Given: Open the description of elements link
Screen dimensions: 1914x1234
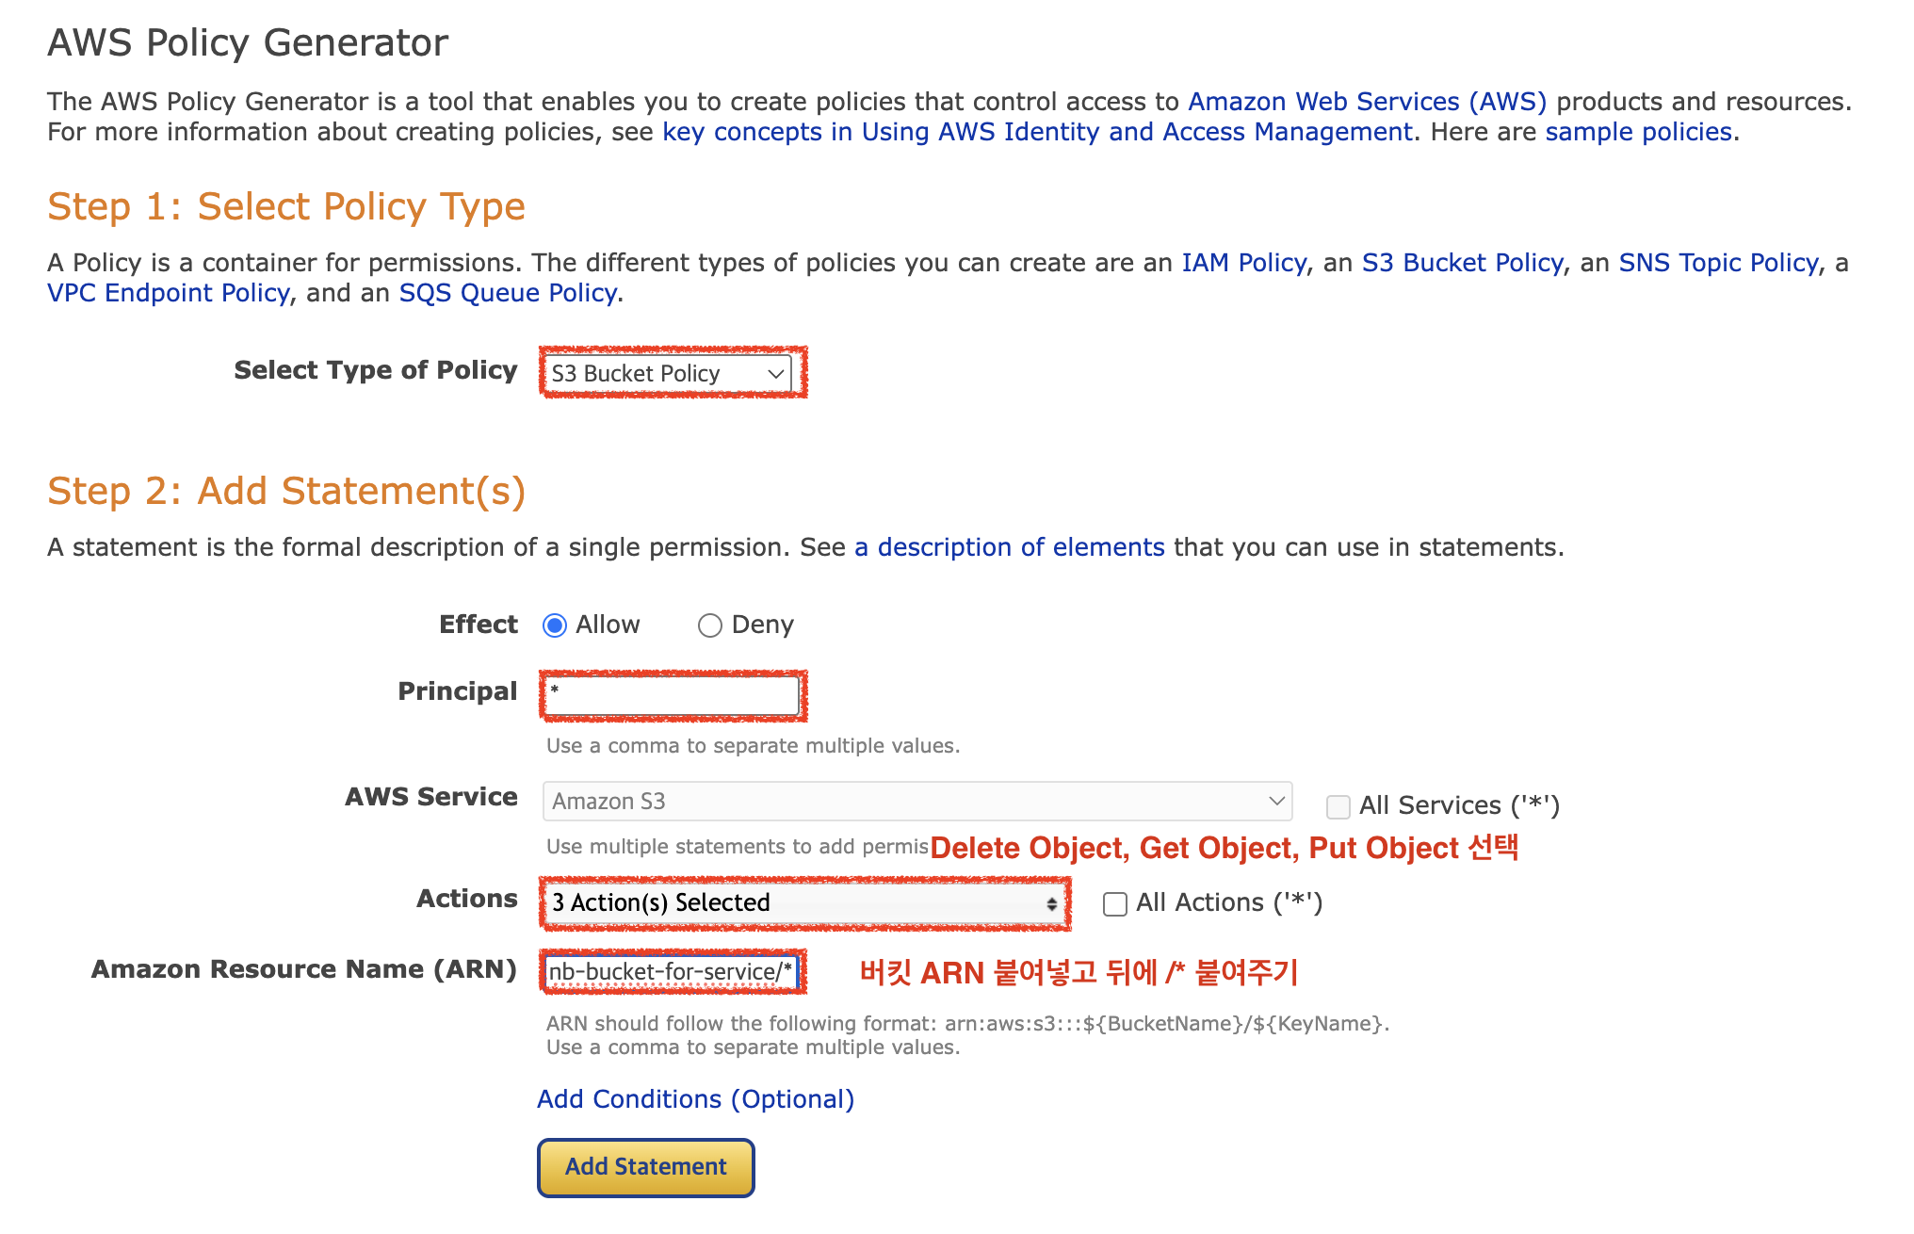Looking at the screenshot, I should click(x=1010, y=547).
